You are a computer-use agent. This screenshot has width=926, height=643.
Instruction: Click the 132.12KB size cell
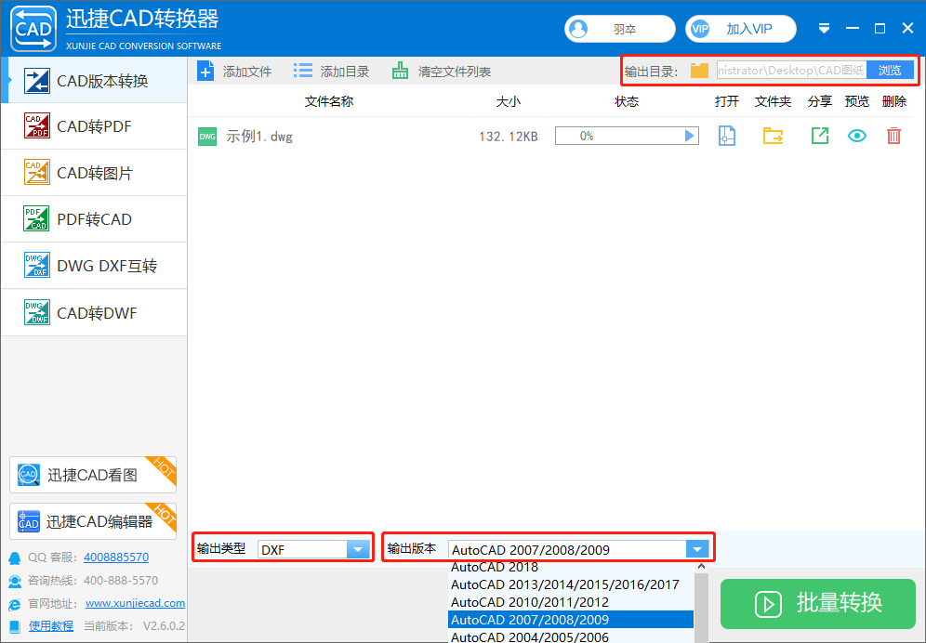click(509, 137)
